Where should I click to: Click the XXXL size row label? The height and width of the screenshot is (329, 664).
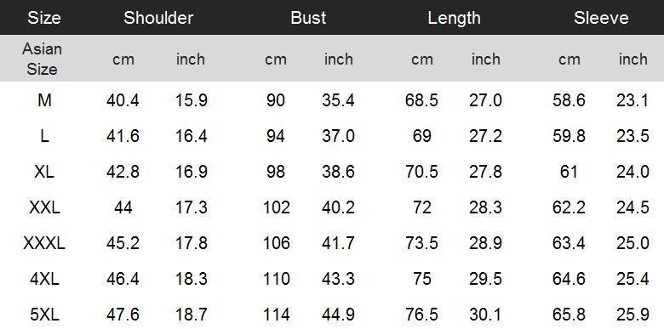pos(44,243)
